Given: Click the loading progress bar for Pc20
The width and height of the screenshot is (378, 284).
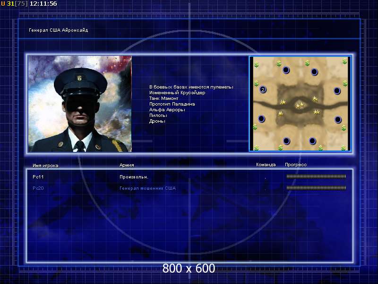Looking at the screenshot, I should (316, 188).
